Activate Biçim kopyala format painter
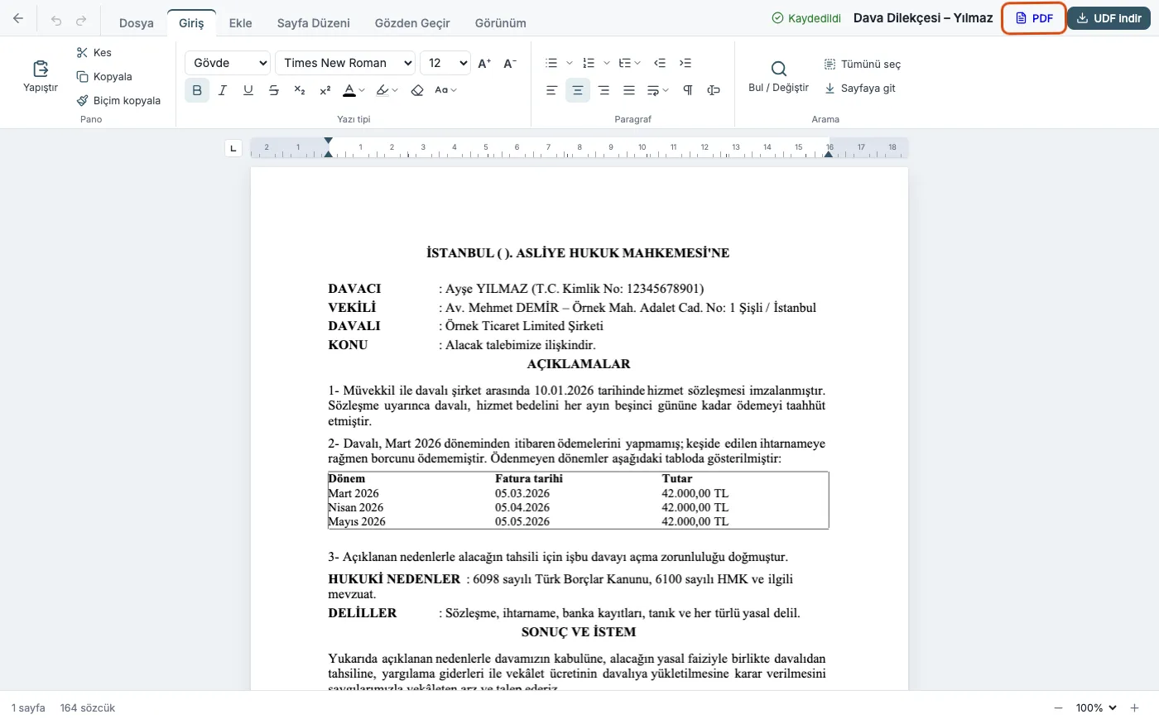This screenshot has height=724, width=1159. point(118,100)
